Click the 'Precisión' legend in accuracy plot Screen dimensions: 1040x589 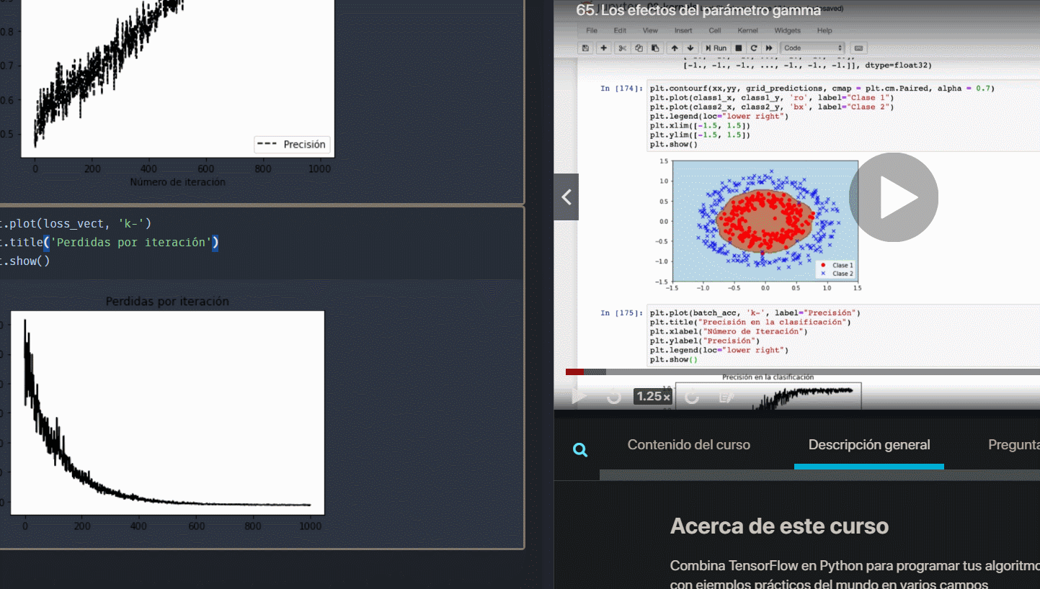coord(292,144)
